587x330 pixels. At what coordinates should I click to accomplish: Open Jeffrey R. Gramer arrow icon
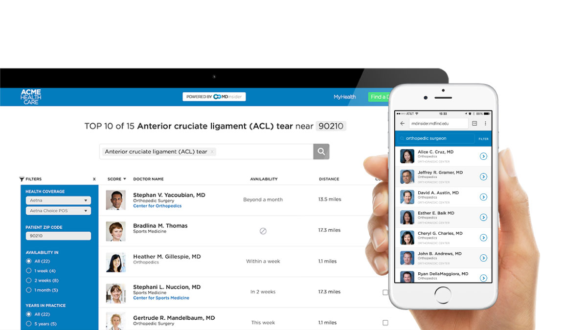tap(483, 176)
